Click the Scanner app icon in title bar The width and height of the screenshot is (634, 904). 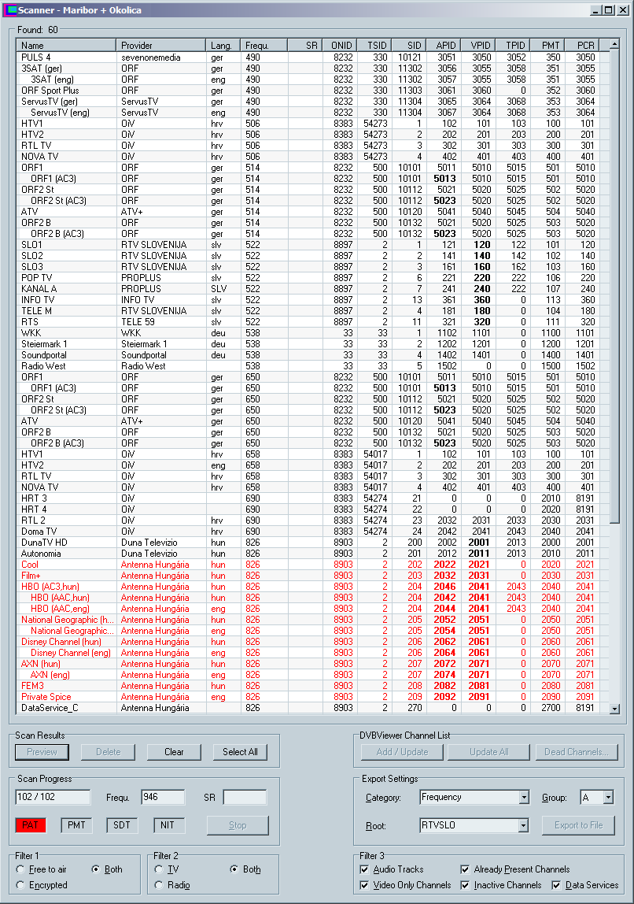click(x=9, y=9)
